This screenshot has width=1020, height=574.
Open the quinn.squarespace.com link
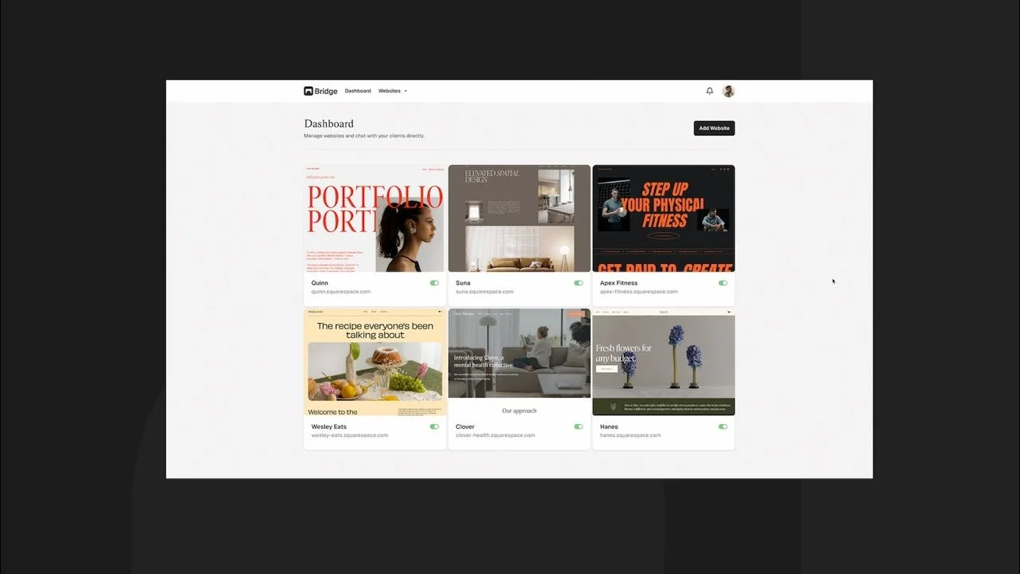pyautogui.click(x=341, y=291)
